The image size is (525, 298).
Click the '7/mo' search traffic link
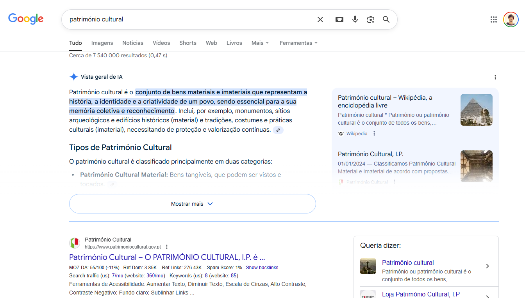click(117, 276)
